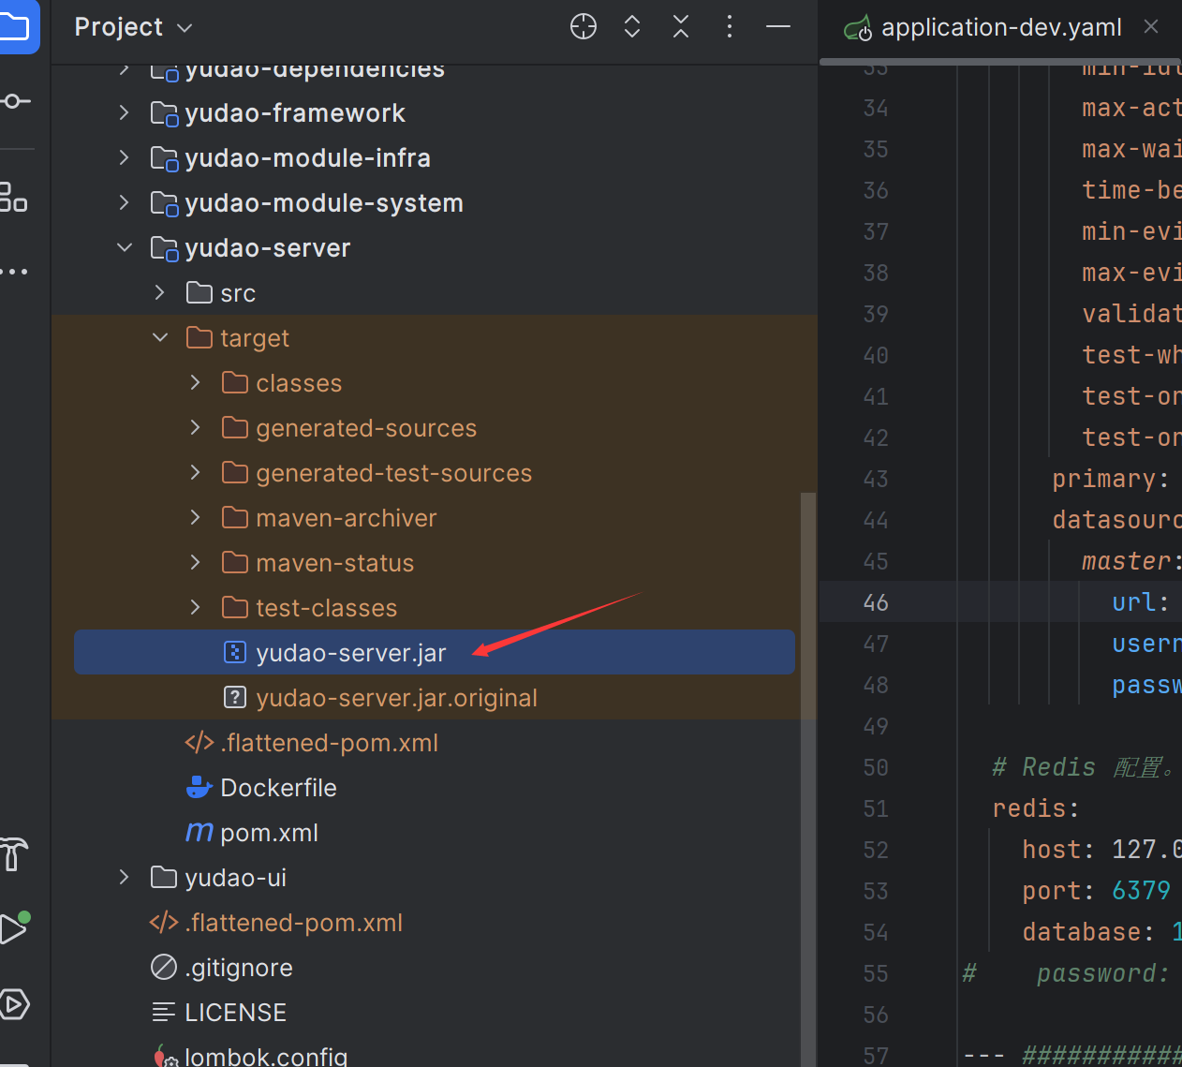1182x1067 pixels.
Task: Click the Maven icon beside pom.xml
Action: 199,832
